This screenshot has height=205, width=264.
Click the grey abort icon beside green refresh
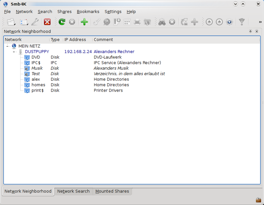72,22
